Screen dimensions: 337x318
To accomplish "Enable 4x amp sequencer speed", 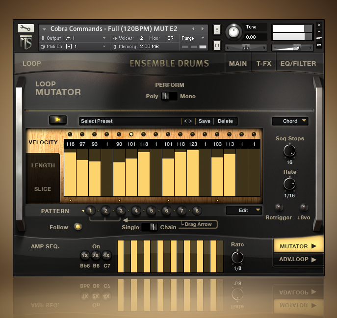I will coord(106,256).
